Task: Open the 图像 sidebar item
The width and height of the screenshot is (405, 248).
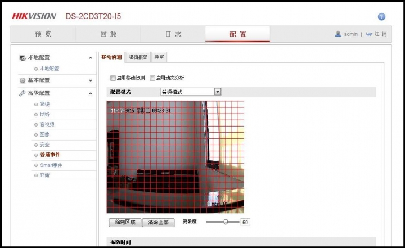Action: (44, 134)
